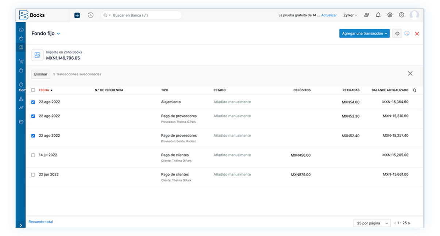Toggle the select all transactions checkbox

33,90
